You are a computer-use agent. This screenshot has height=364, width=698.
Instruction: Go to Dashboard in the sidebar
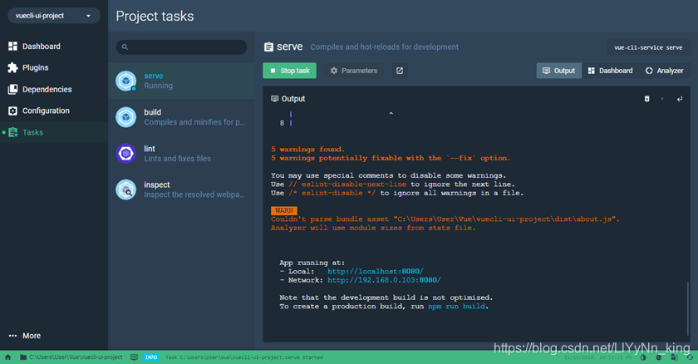53,47
